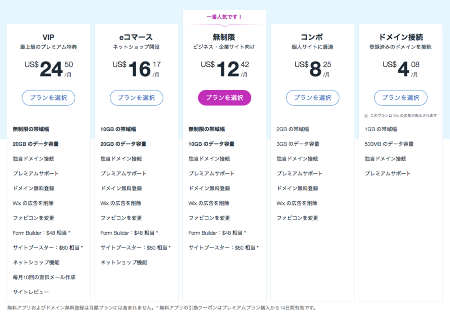This screenshot has height=317, width=450.
Task: Click the US$4.08 price in ドメイン接続
Action: coord(400,69)
